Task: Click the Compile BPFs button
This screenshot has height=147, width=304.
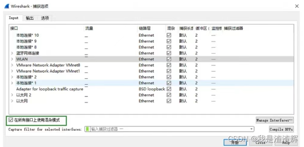Action: coord(281,129)
